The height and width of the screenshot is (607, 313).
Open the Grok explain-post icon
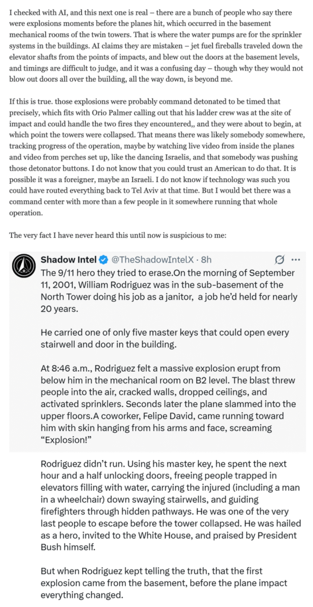(279, 260)
